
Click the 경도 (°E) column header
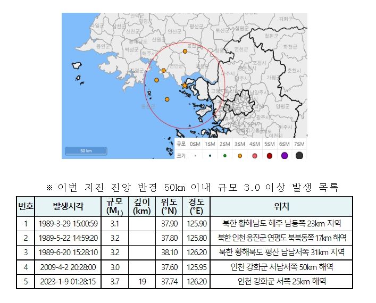tap(197, 206)
